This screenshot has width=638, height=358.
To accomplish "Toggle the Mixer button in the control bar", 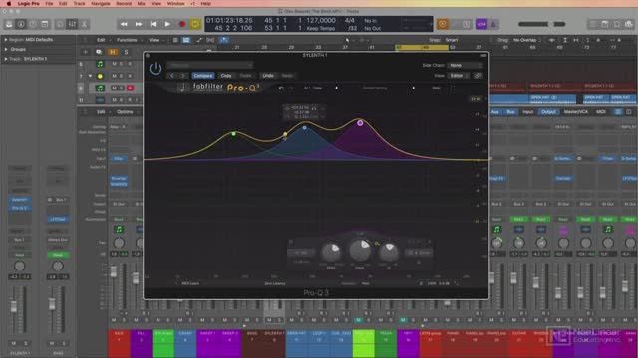I will [x=72, y=24].
